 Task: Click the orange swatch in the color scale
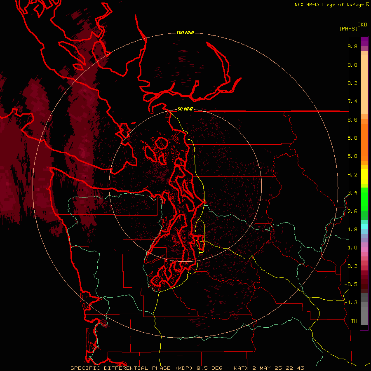point(364,142)
